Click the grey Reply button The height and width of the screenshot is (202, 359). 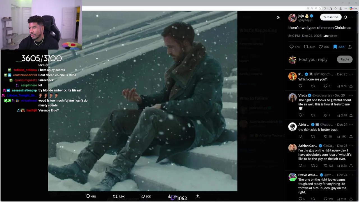(x=345, y=59)
